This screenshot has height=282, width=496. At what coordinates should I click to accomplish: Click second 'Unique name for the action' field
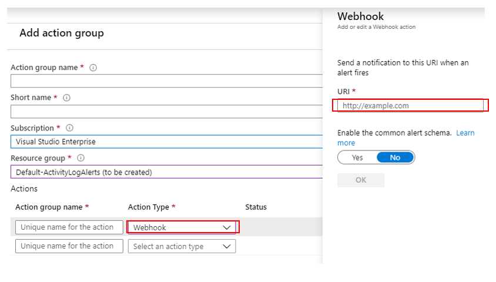click(x=69, y=246)
